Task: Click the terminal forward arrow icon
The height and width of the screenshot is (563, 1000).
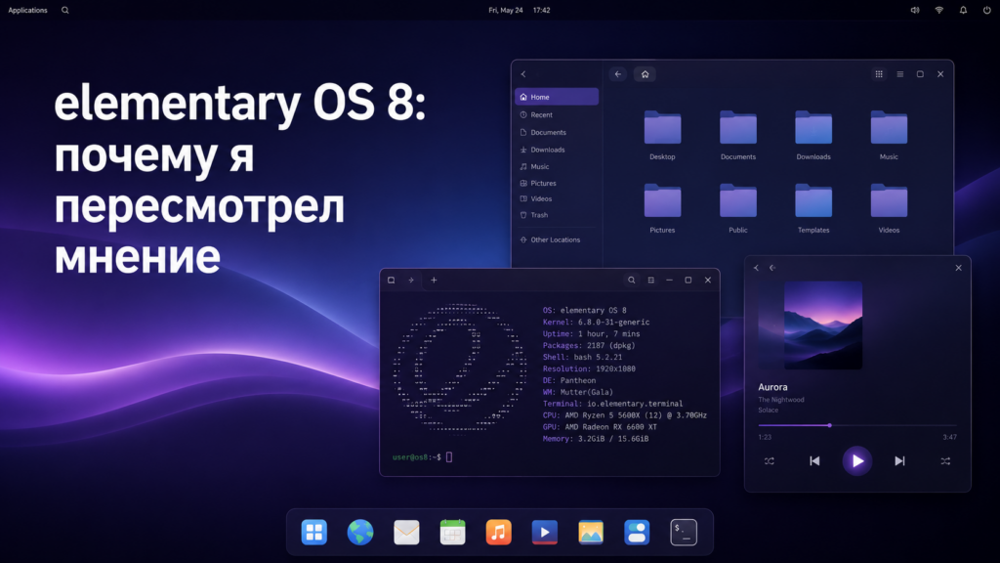Action: click(411, 281)
